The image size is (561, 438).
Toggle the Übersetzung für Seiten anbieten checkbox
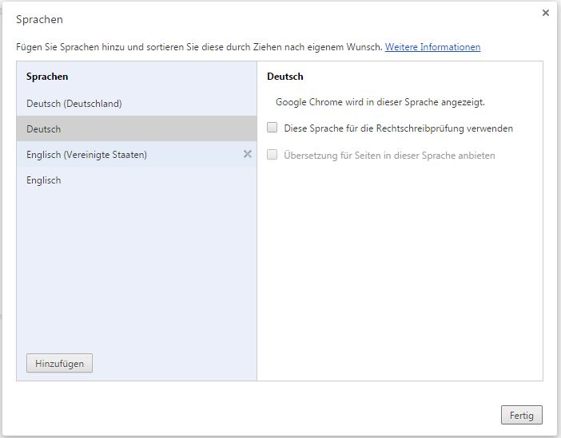pyautogui.click(x=273, y=155)
